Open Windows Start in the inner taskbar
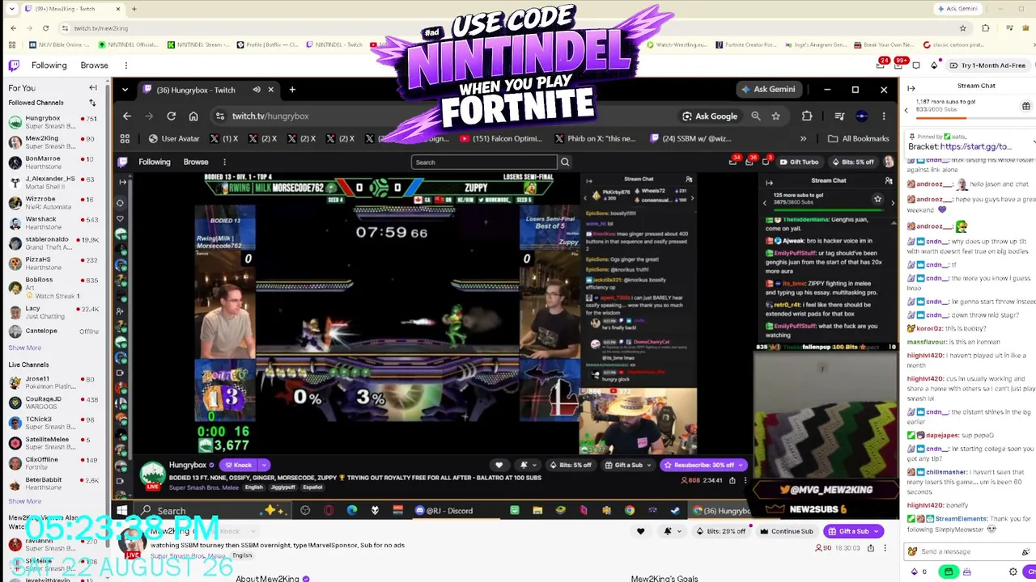 121,510
